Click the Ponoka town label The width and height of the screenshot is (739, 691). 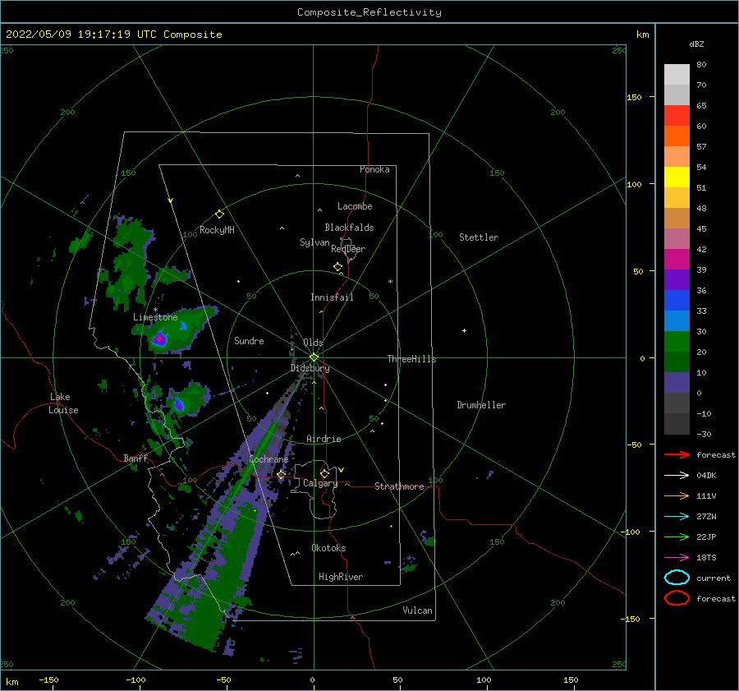pos(374,169)
